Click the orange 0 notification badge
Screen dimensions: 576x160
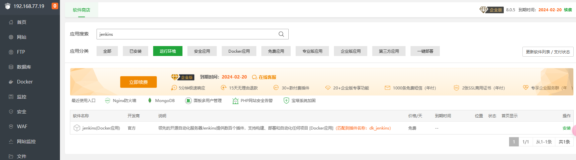(x=55, y=6)
